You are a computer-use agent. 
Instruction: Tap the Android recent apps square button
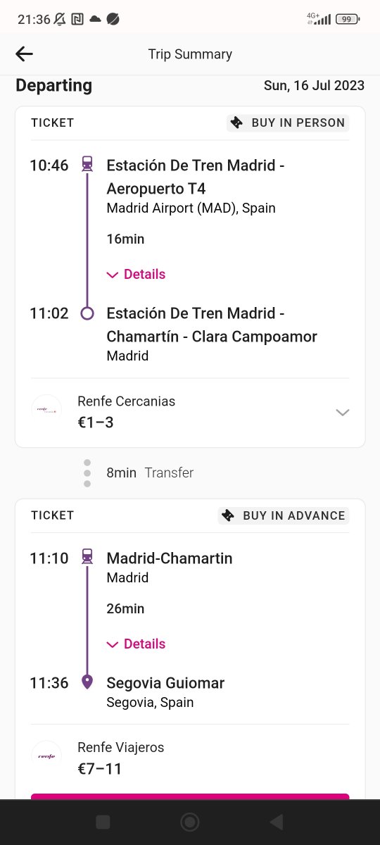103,822
